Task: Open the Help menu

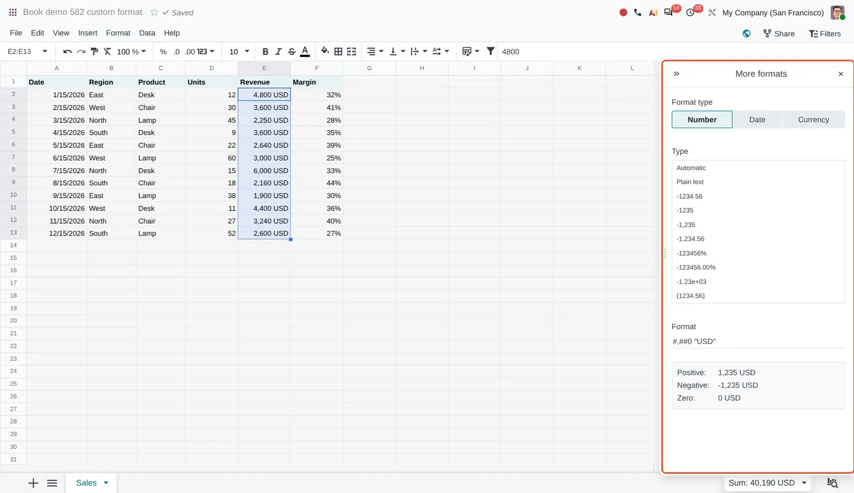Action: pyautogui.click(x=172, y=33)
